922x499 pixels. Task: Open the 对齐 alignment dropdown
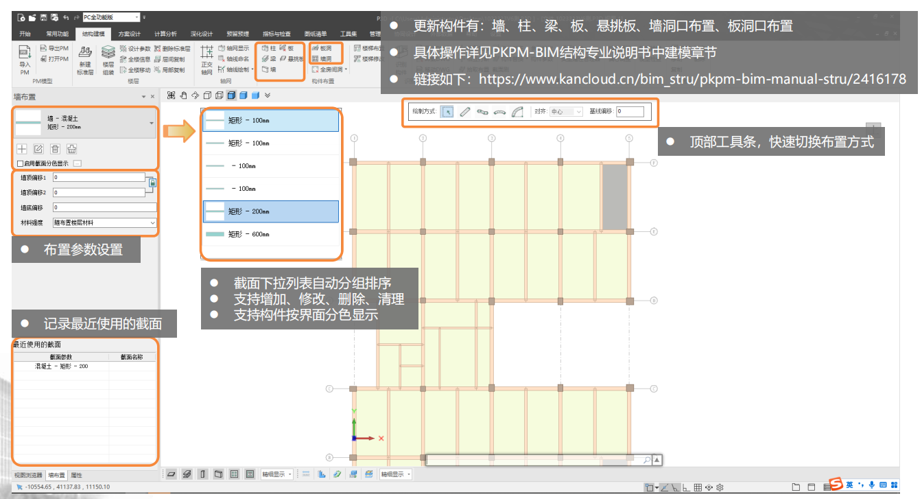(x=566, y=111)
